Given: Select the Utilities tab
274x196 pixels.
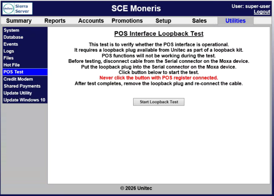Looking at the screenshot, I should click(x=235, y=21).
